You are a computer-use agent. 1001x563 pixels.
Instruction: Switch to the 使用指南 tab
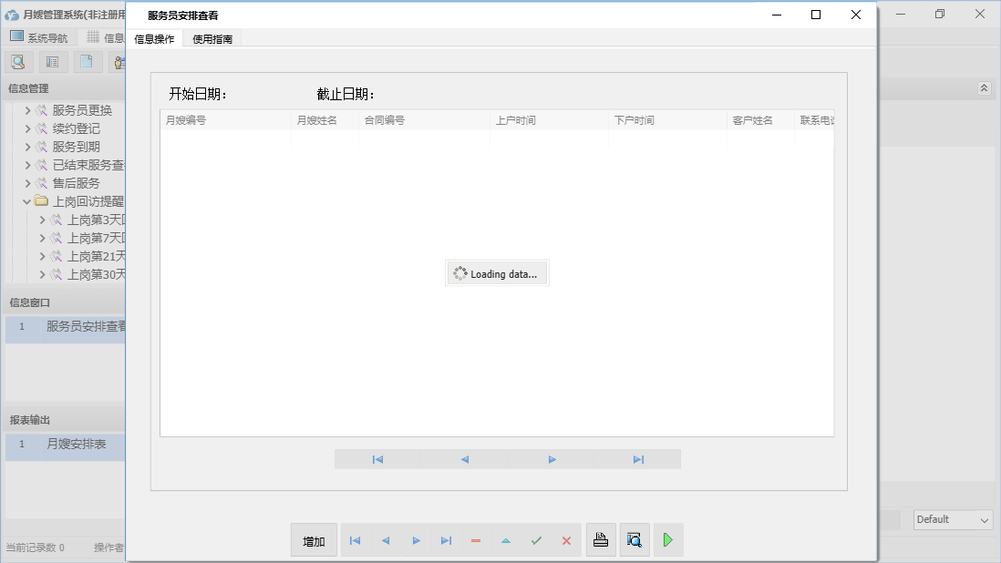[x=212, y=39]
